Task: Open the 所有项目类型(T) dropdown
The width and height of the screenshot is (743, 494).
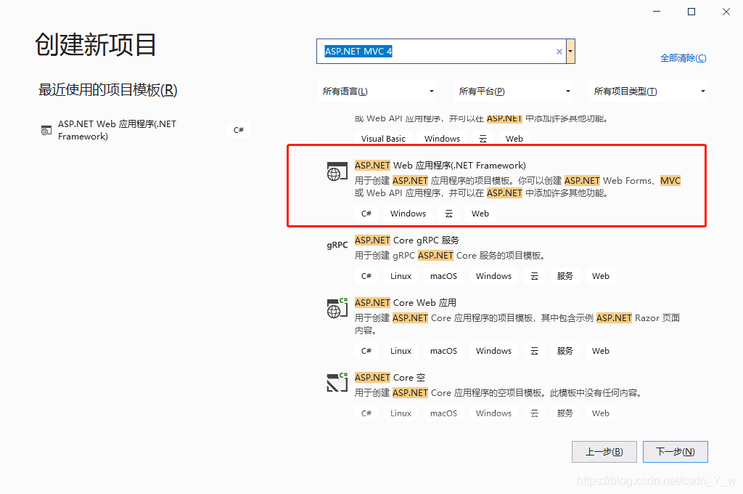Action: pyautogui.click(x=648, y=91)
